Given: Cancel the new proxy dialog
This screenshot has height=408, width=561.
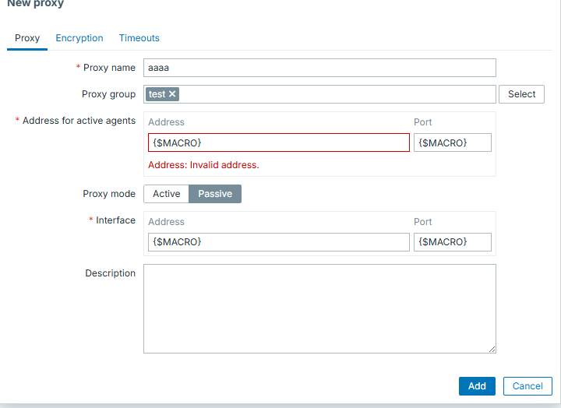Looking at the screenshot, I should pos(527,386).
